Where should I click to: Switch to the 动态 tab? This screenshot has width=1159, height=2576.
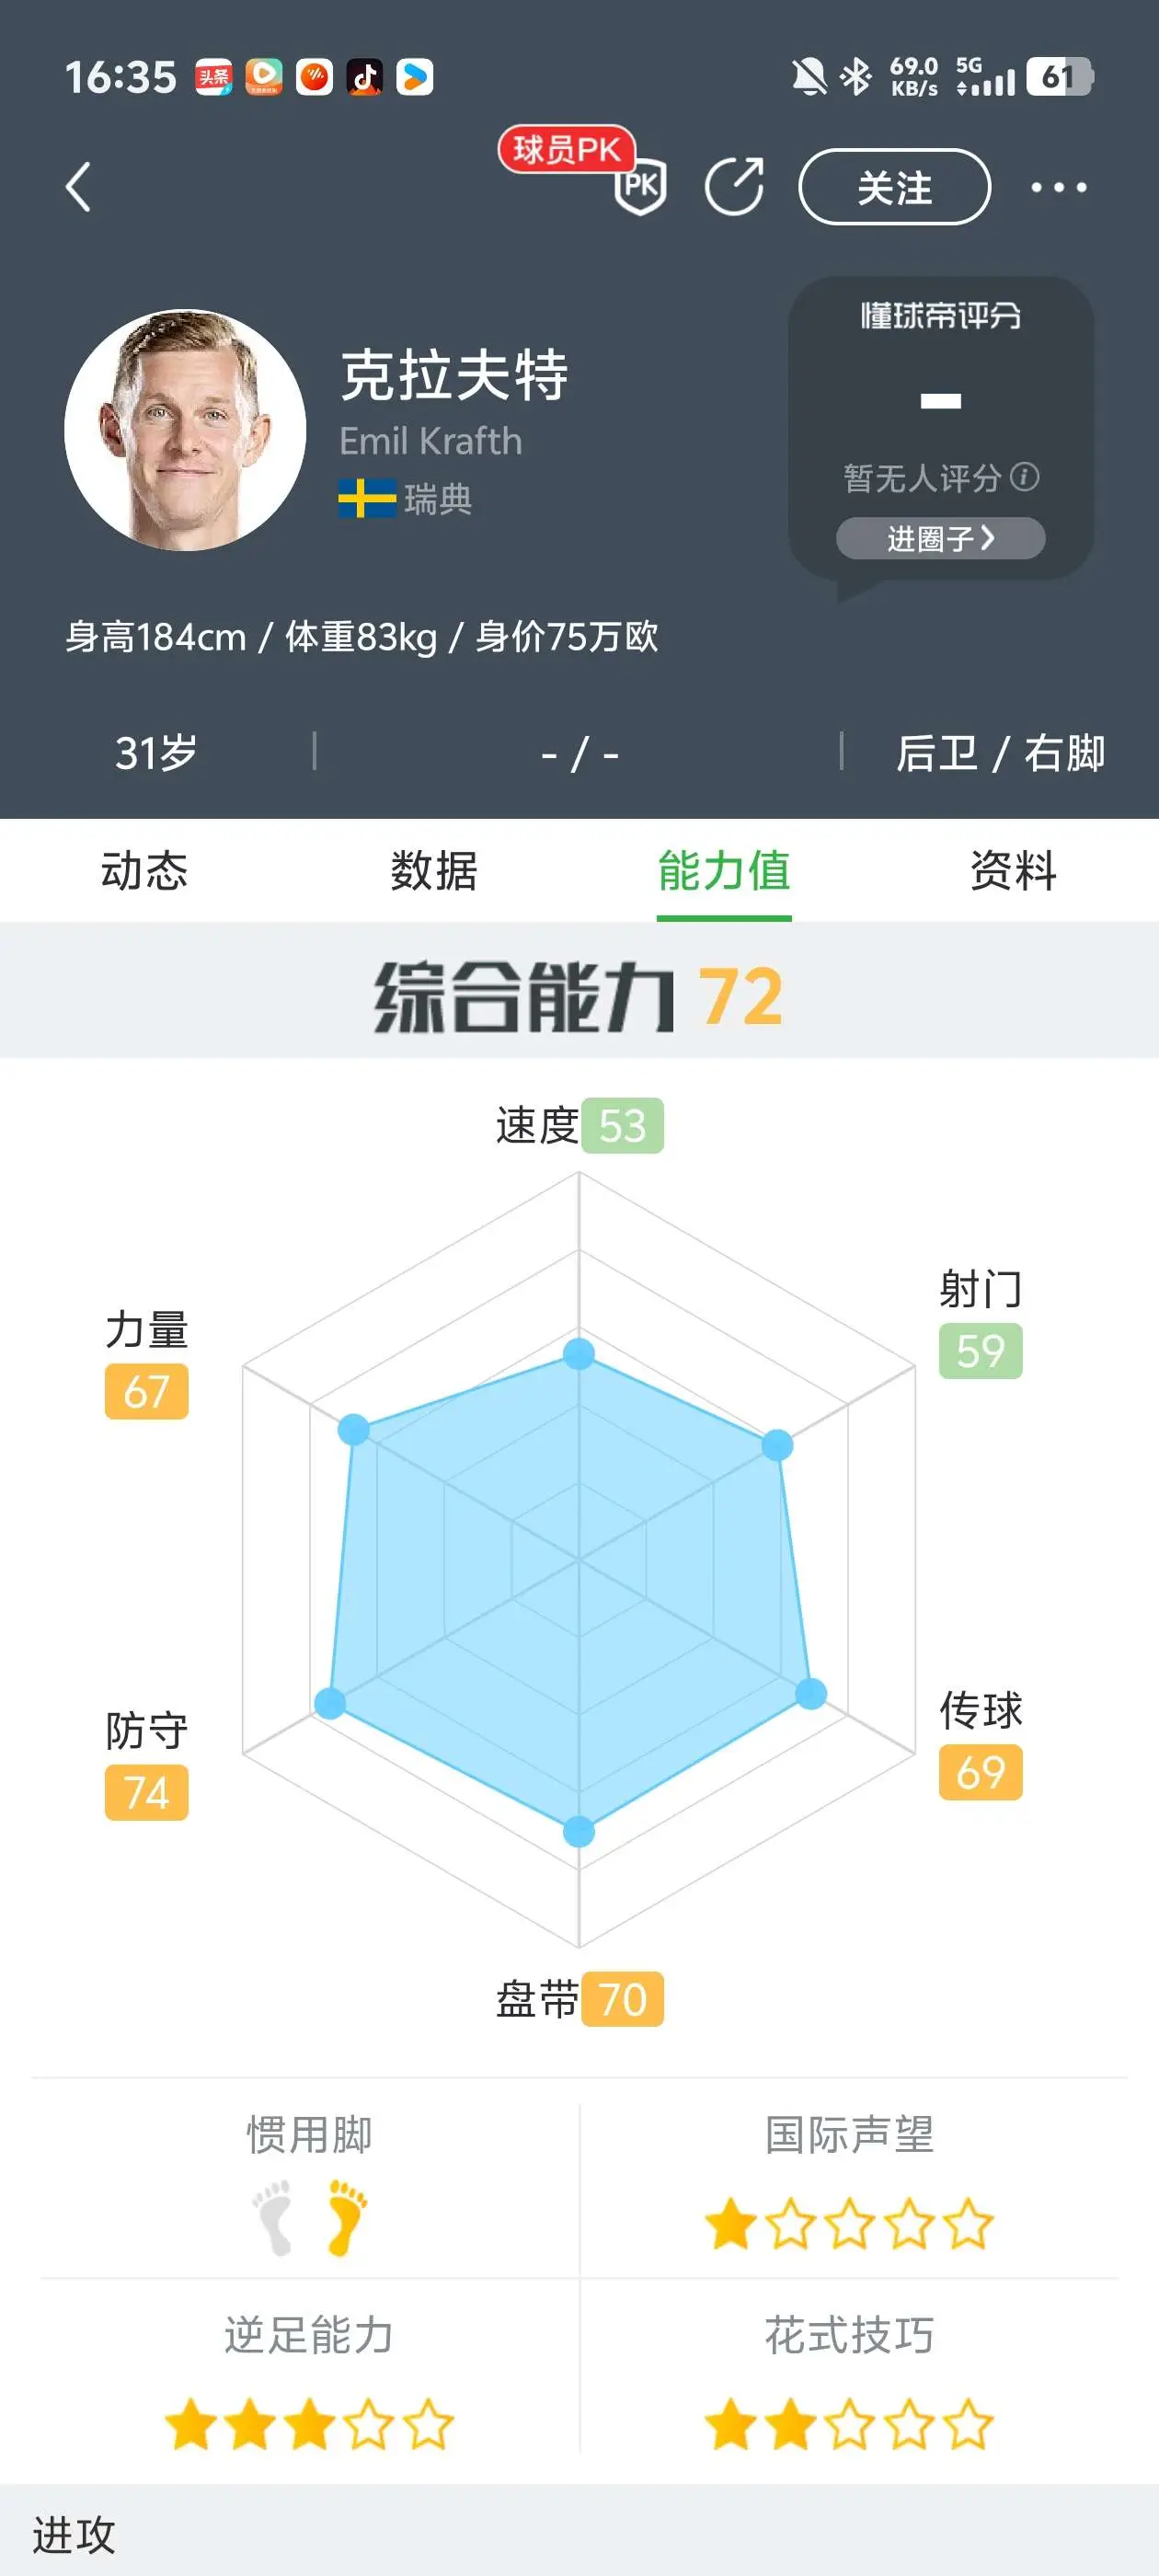[x=145, y=870]
